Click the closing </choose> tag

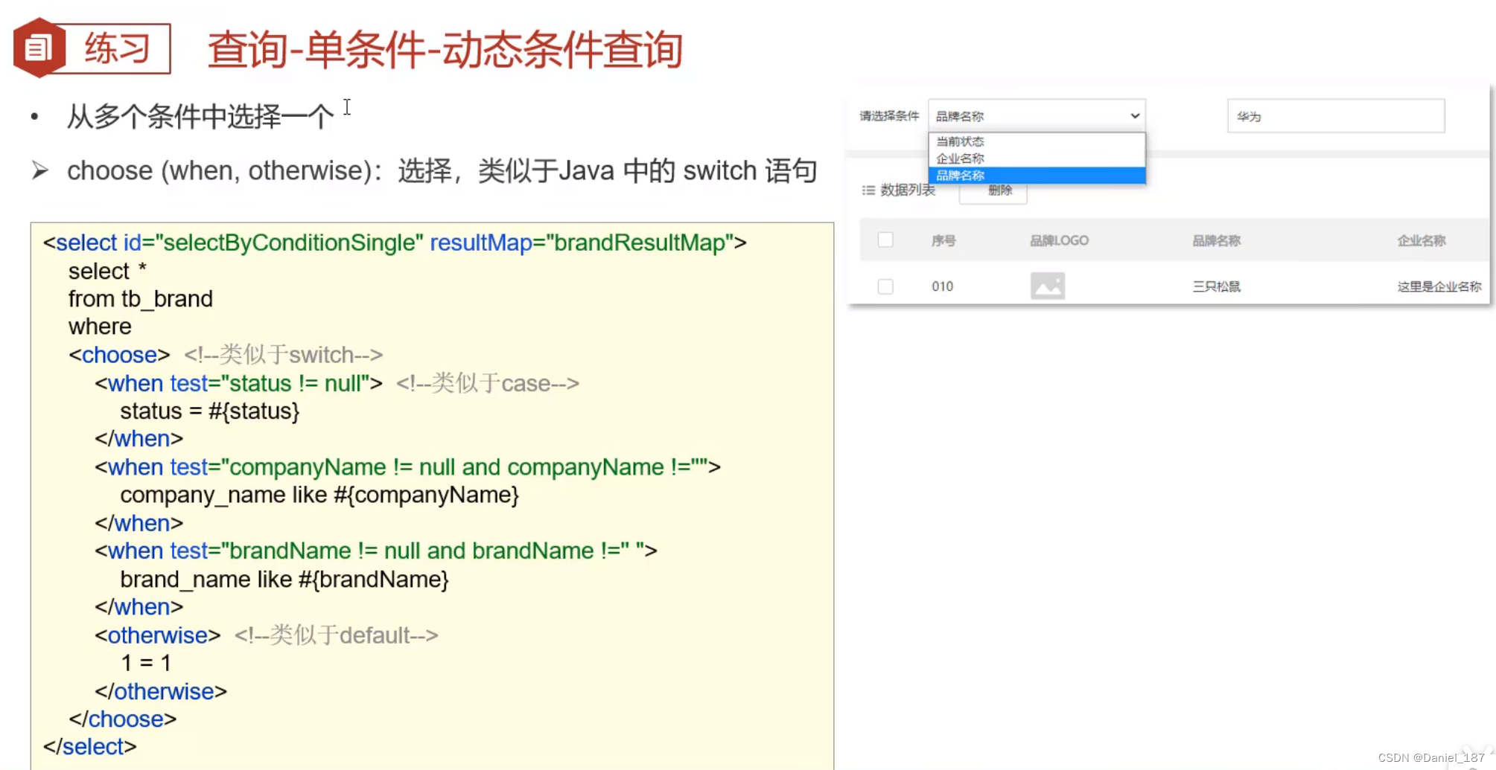[x=123, y=719]
